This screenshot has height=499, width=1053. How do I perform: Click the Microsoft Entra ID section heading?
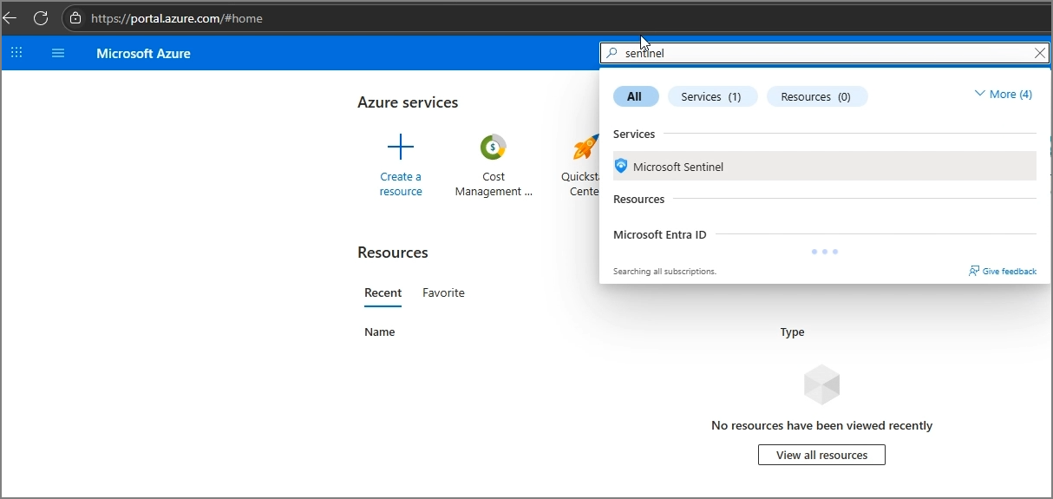(659, 234)
